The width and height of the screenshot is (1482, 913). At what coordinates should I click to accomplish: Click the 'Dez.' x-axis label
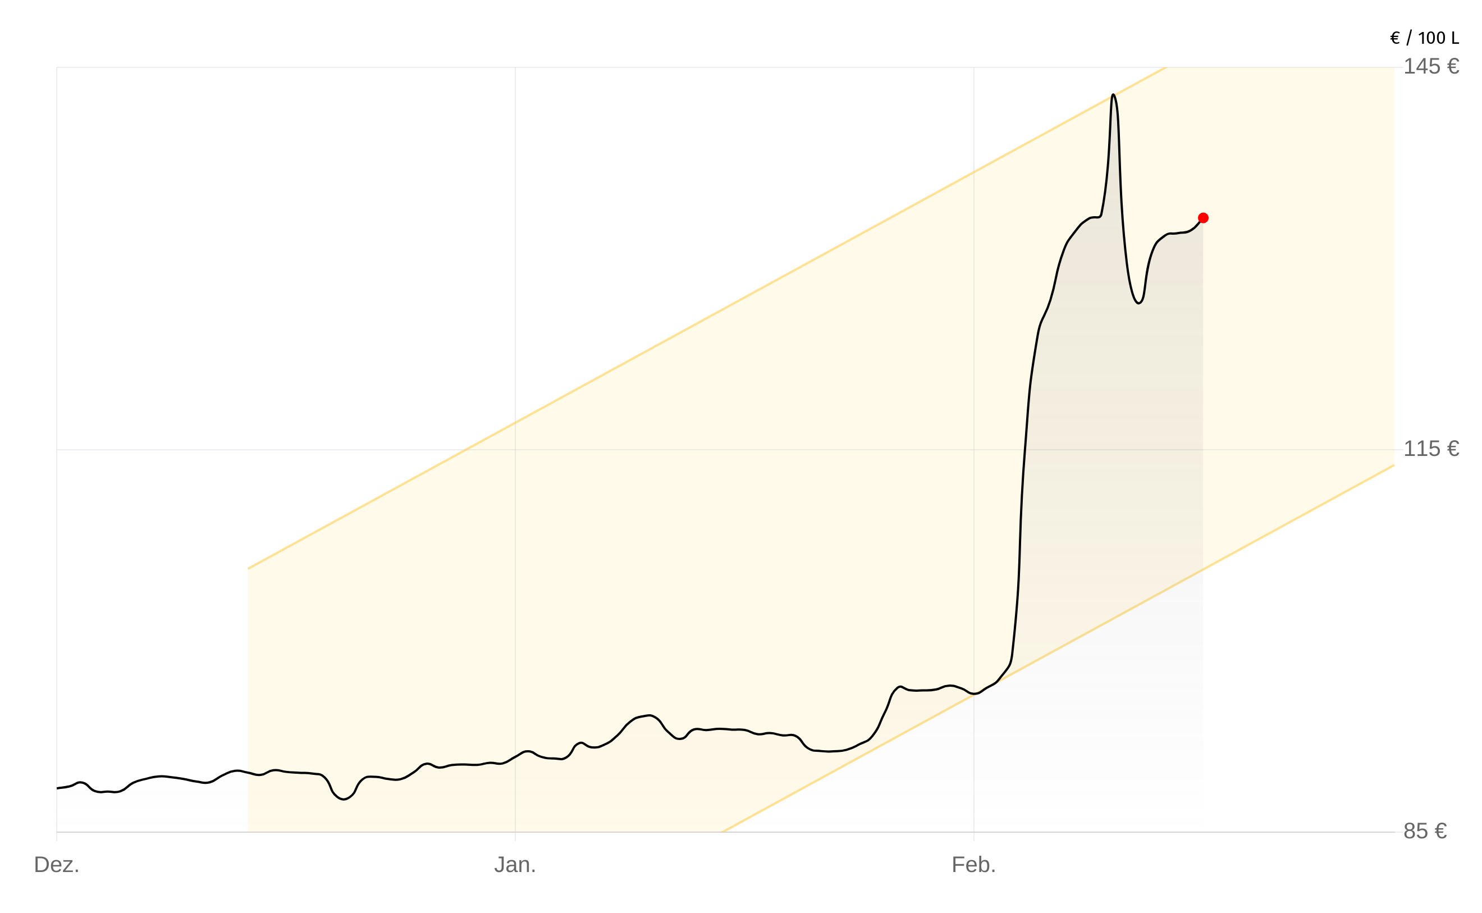coord(57,865)
